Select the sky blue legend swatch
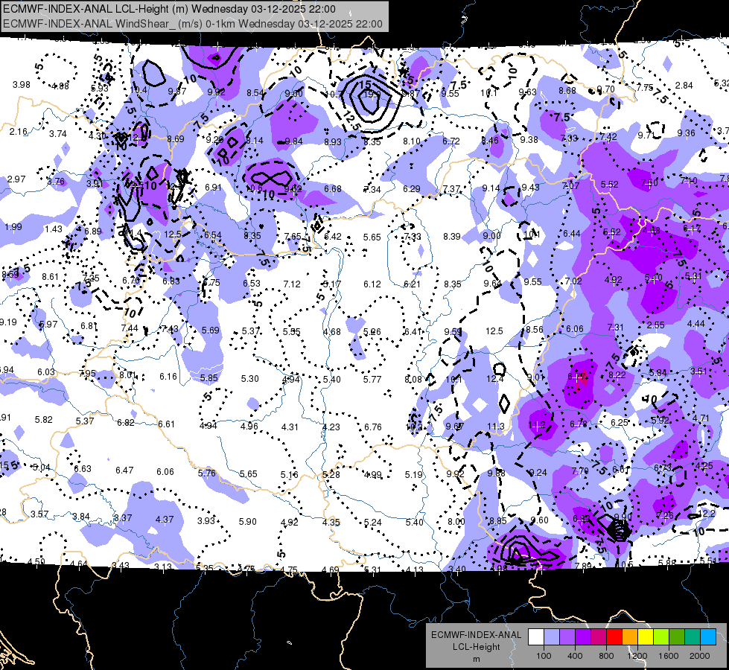729x670 pixels. pos(708,637)
